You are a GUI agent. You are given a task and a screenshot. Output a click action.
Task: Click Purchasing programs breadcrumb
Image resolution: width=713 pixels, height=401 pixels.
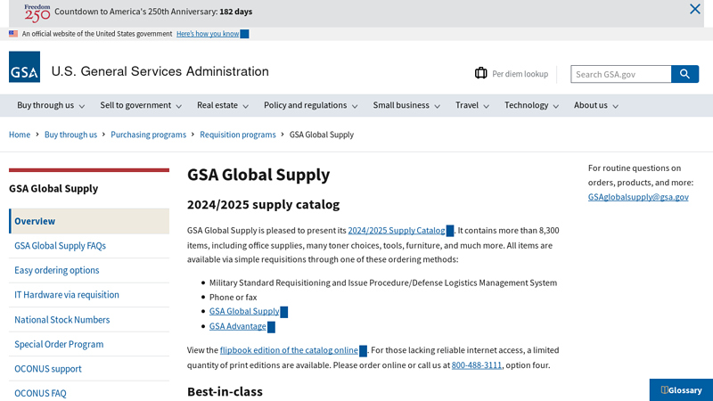coord(148,135)
